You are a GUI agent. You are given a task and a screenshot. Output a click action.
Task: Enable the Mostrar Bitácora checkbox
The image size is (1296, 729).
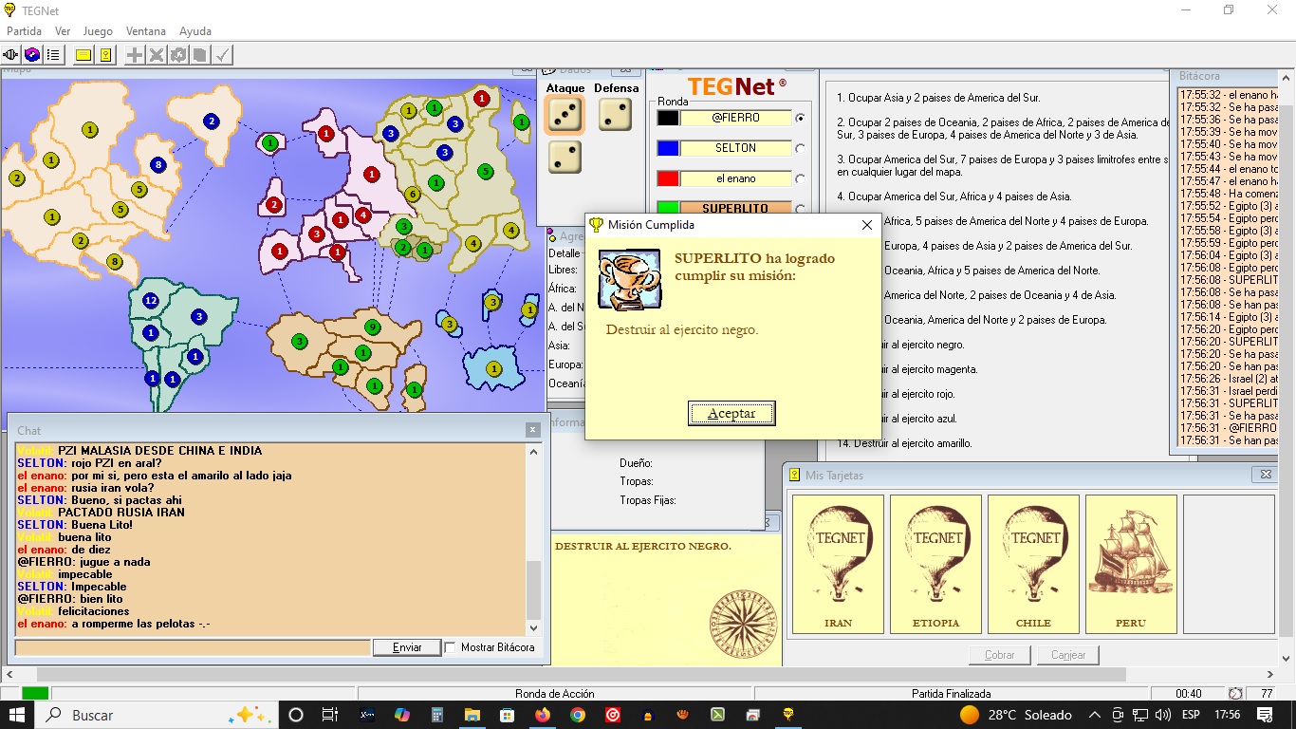click(x=451, y=647)
